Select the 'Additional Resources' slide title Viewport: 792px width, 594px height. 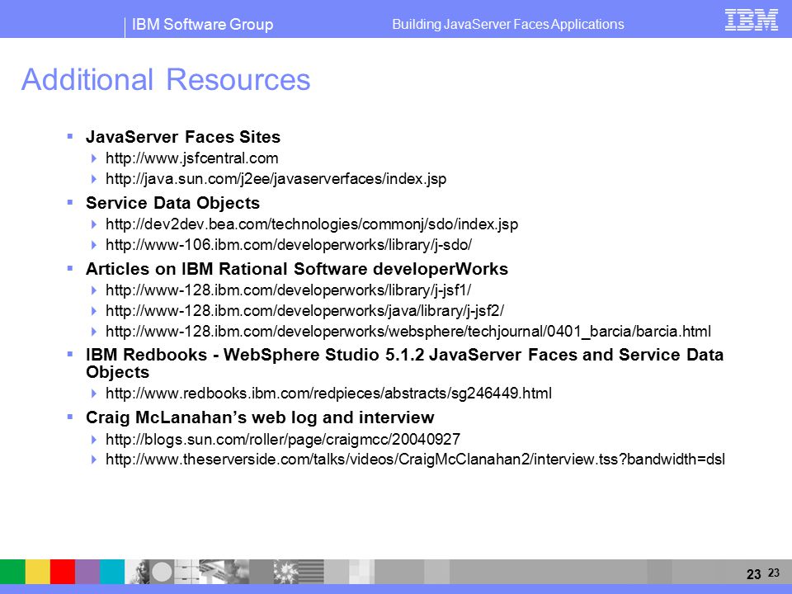tap(166, 80)
